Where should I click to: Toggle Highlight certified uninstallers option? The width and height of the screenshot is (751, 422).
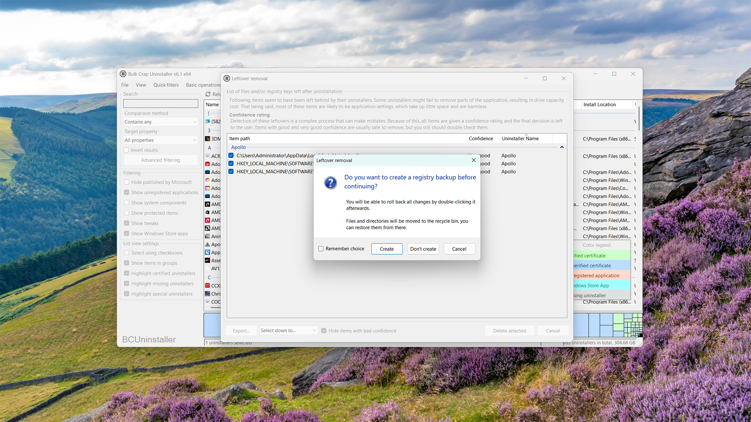[127, 274]
